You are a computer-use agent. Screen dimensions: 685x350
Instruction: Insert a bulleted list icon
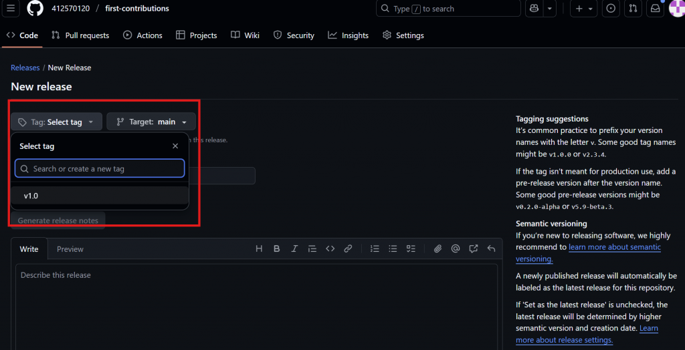point(393,248)
